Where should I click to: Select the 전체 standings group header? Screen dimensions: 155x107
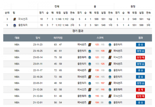[57, 6]
